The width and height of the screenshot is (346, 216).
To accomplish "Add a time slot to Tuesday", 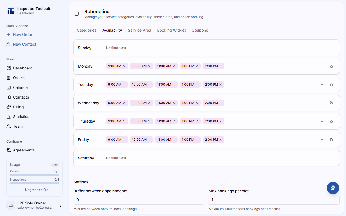I will point(322,85).
